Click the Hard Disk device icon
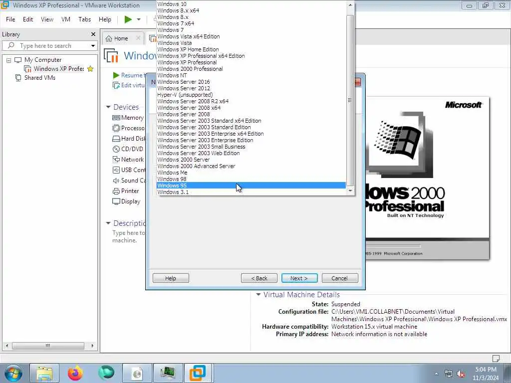 (116, 139)
